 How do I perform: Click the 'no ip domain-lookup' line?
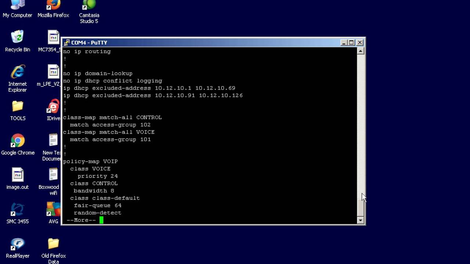tap(98, 73)
